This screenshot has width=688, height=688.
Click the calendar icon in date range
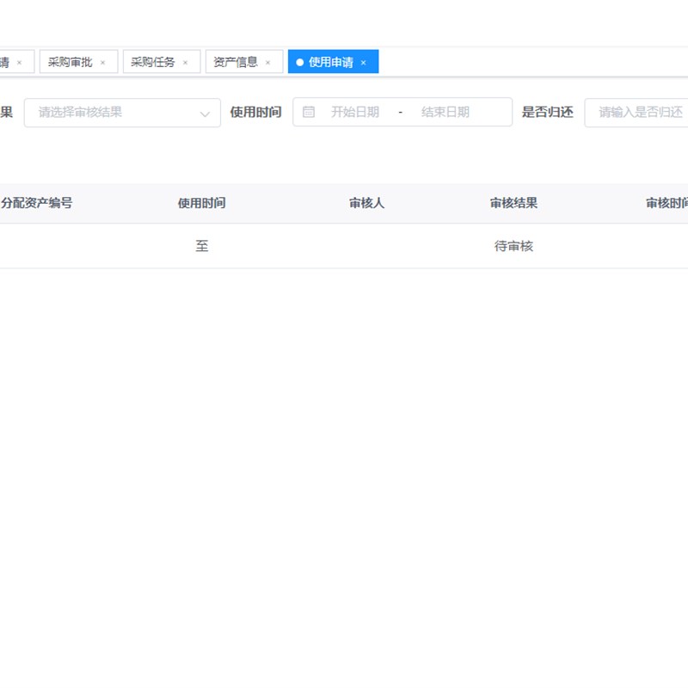pyautogui.click(x=309, y=112)
